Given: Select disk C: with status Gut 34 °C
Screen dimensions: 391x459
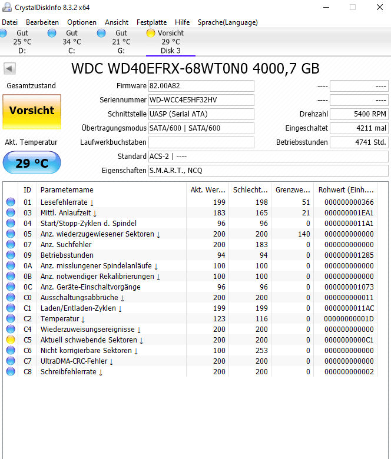Looking at the screenshot, I should (x=72, y=42).
